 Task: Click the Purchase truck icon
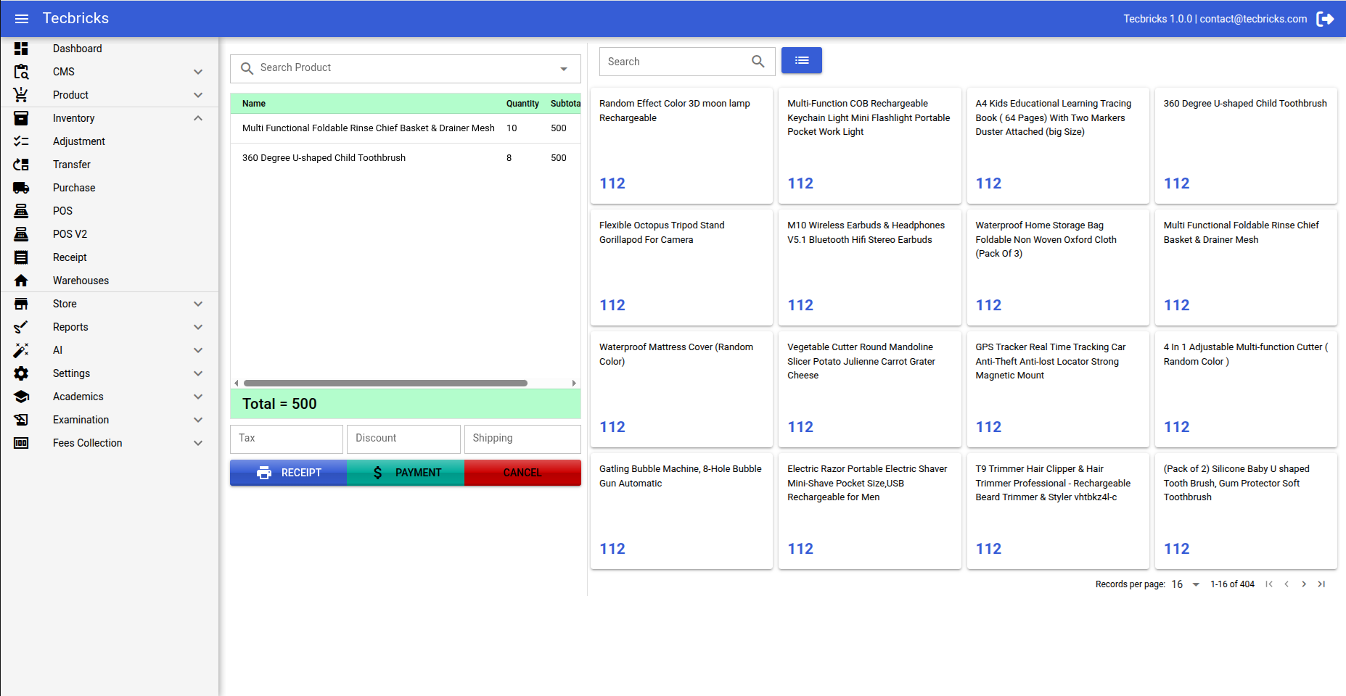click(21, 188)
